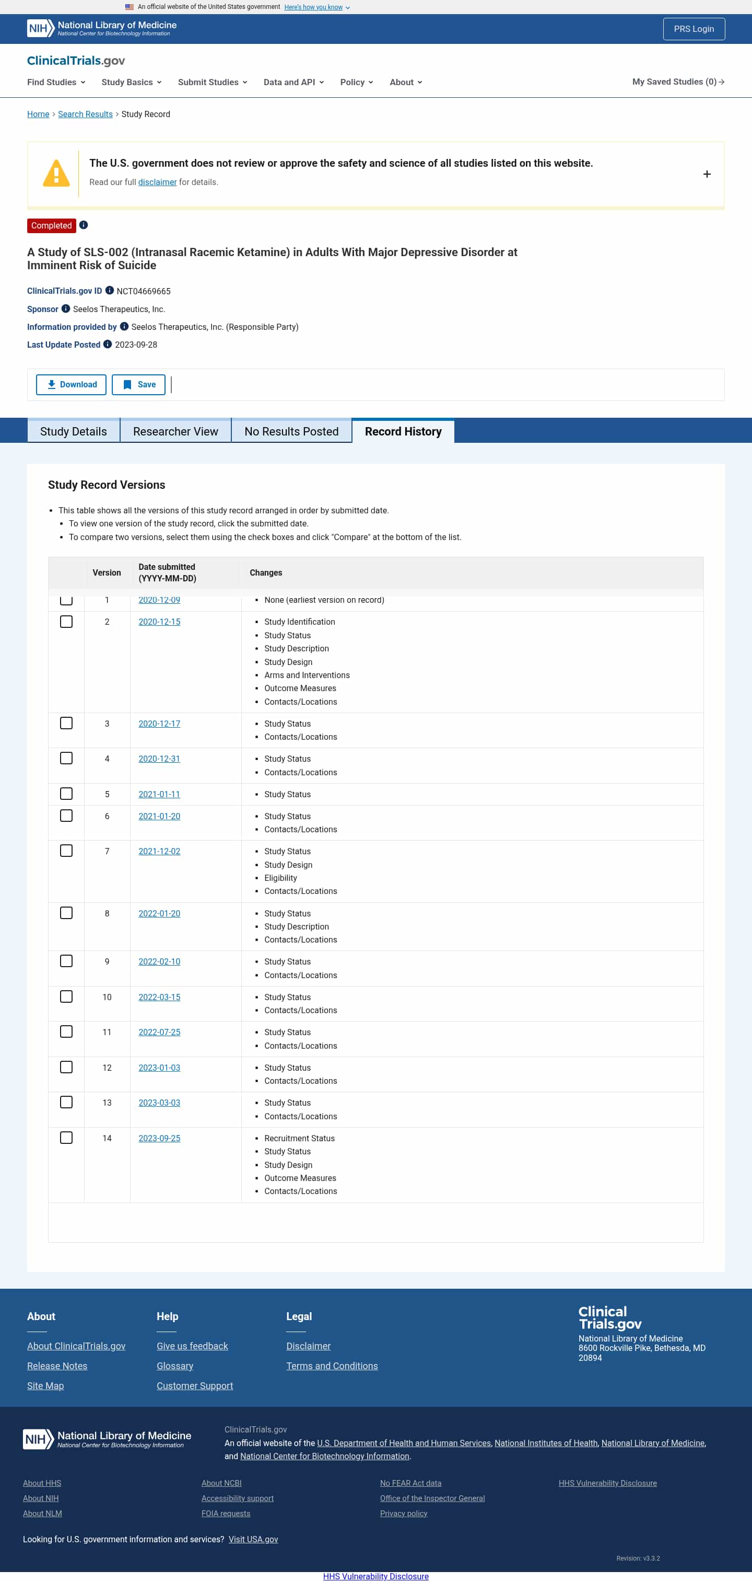Click info icon beside Information provided by

click(x=124, y=327)
